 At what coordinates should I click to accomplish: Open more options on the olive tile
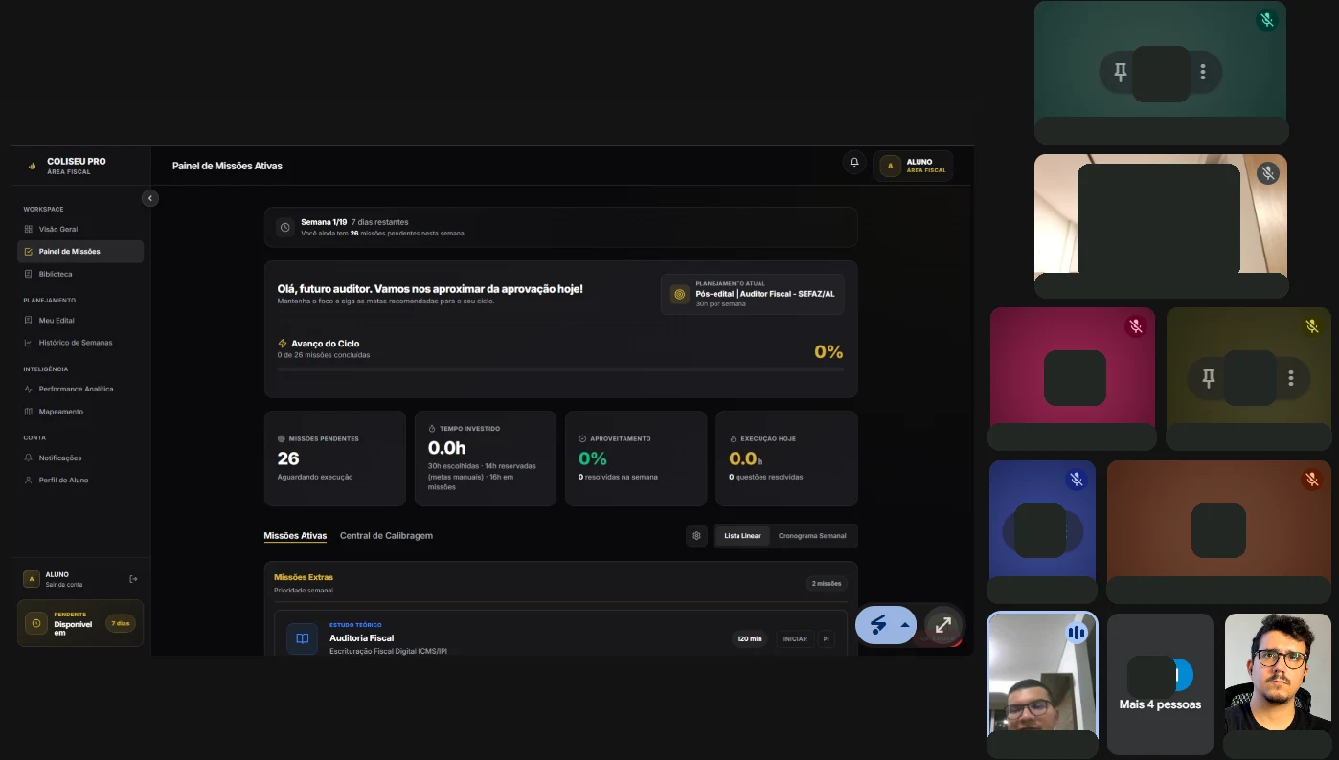(x=1291, y=378)
